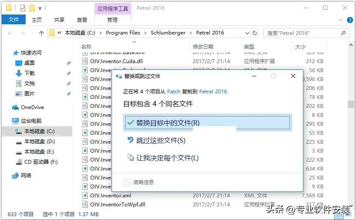Viewport: 356px width, 220px height.
Task: Unpin 文档 using its pin icon
Action: pos(68,84)
